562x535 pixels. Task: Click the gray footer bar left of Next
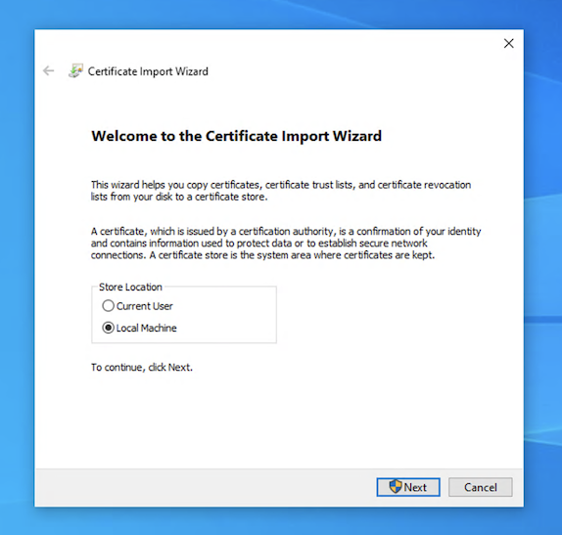click(x=205, y=487)
